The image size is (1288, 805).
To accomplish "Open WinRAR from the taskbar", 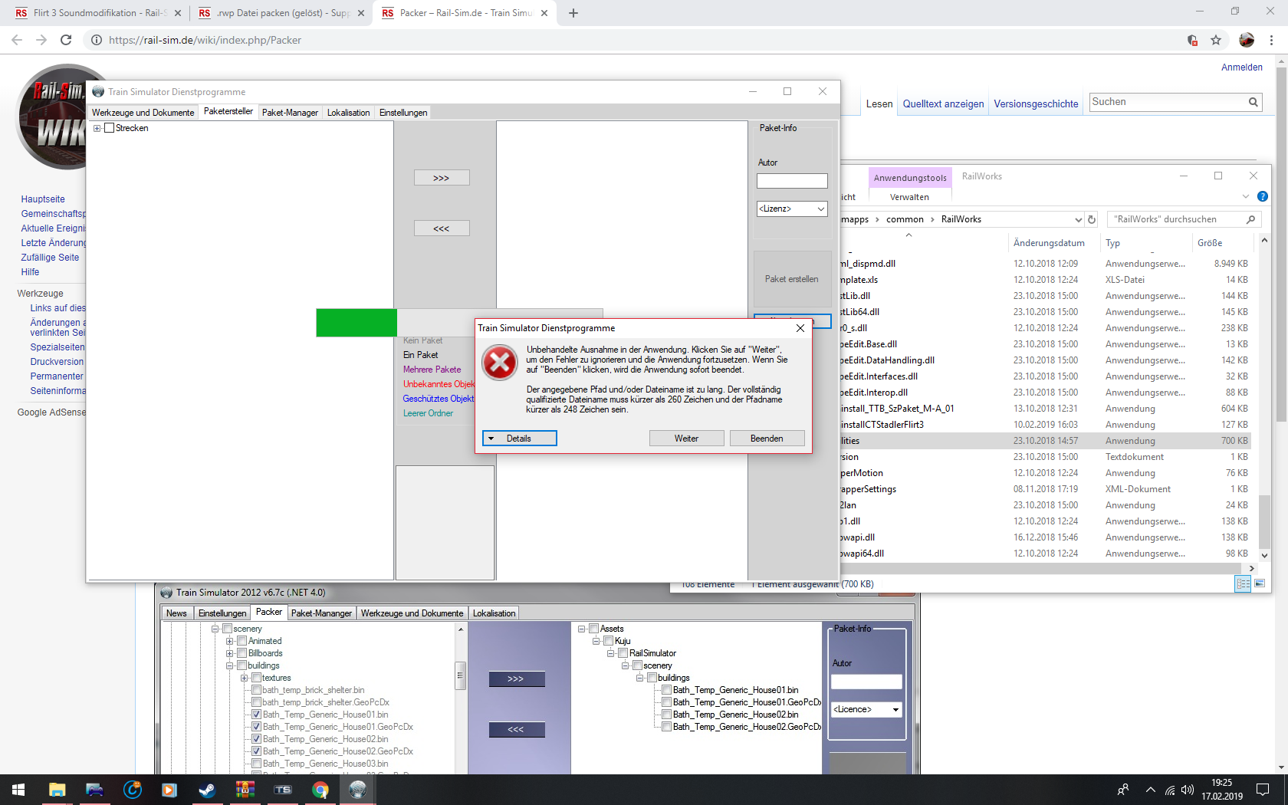I will (245, 790).
